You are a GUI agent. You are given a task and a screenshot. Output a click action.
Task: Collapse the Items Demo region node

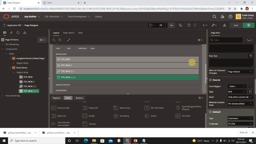(x=10, y=68)
